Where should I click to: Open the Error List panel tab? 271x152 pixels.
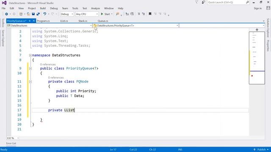click(x=11, y=144)
